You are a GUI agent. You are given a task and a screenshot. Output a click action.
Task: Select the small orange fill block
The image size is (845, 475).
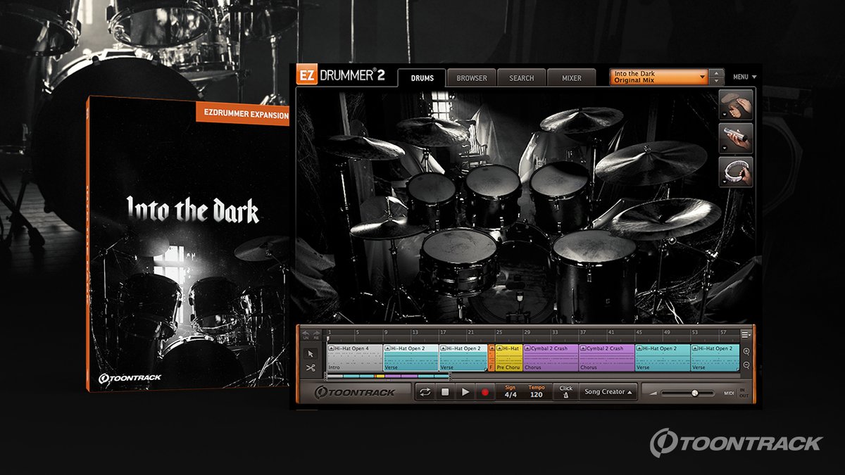pos(492,357)
